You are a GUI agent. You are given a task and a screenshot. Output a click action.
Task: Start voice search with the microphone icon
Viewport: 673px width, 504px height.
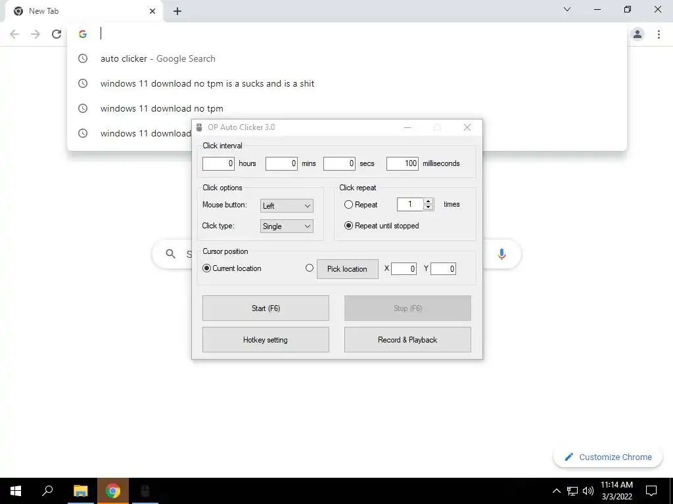tap(501, 254)
